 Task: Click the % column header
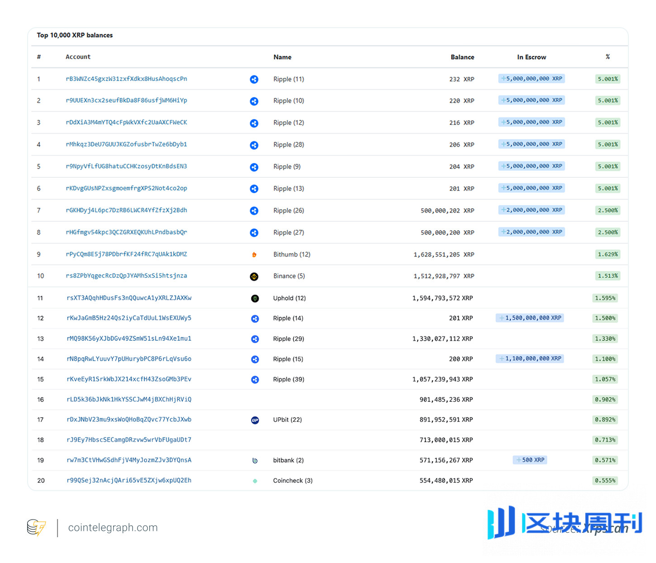coord(608,57)
